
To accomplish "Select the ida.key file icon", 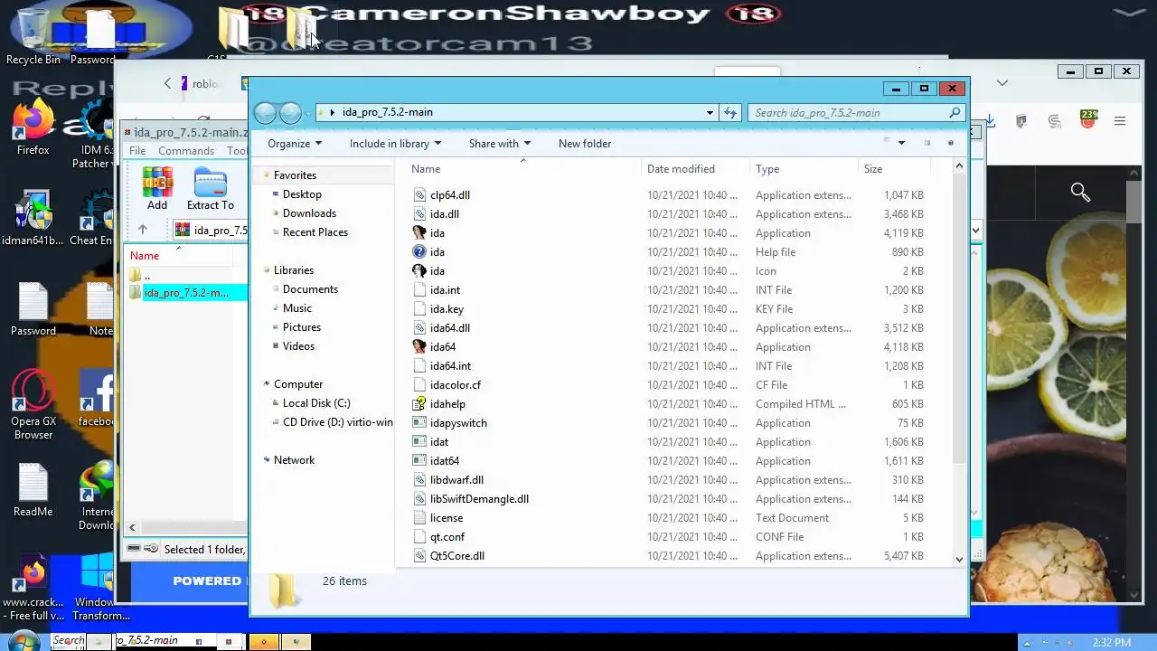I will click(x=419, y=309).
